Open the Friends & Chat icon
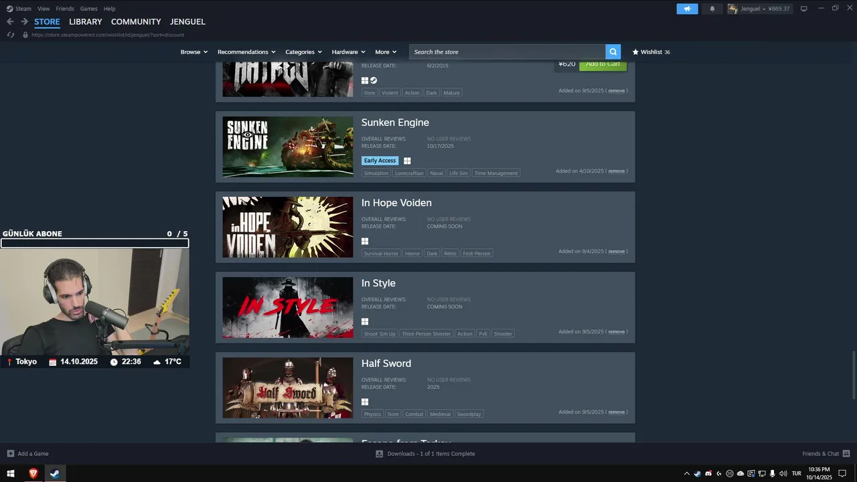857x482 pixels. click(x=846, y=453)
